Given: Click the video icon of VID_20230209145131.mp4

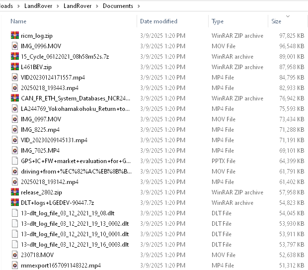Looking at the screenshot, I should [x=15, y=140].
